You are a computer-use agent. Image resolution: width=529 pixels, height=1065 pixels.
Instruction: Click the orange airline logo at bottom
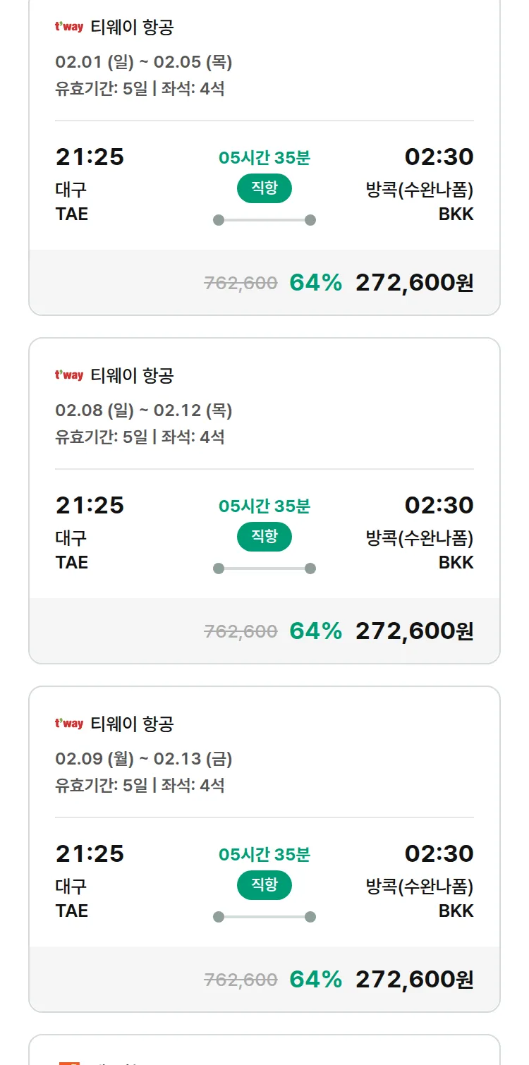[x=69, y=1060]
